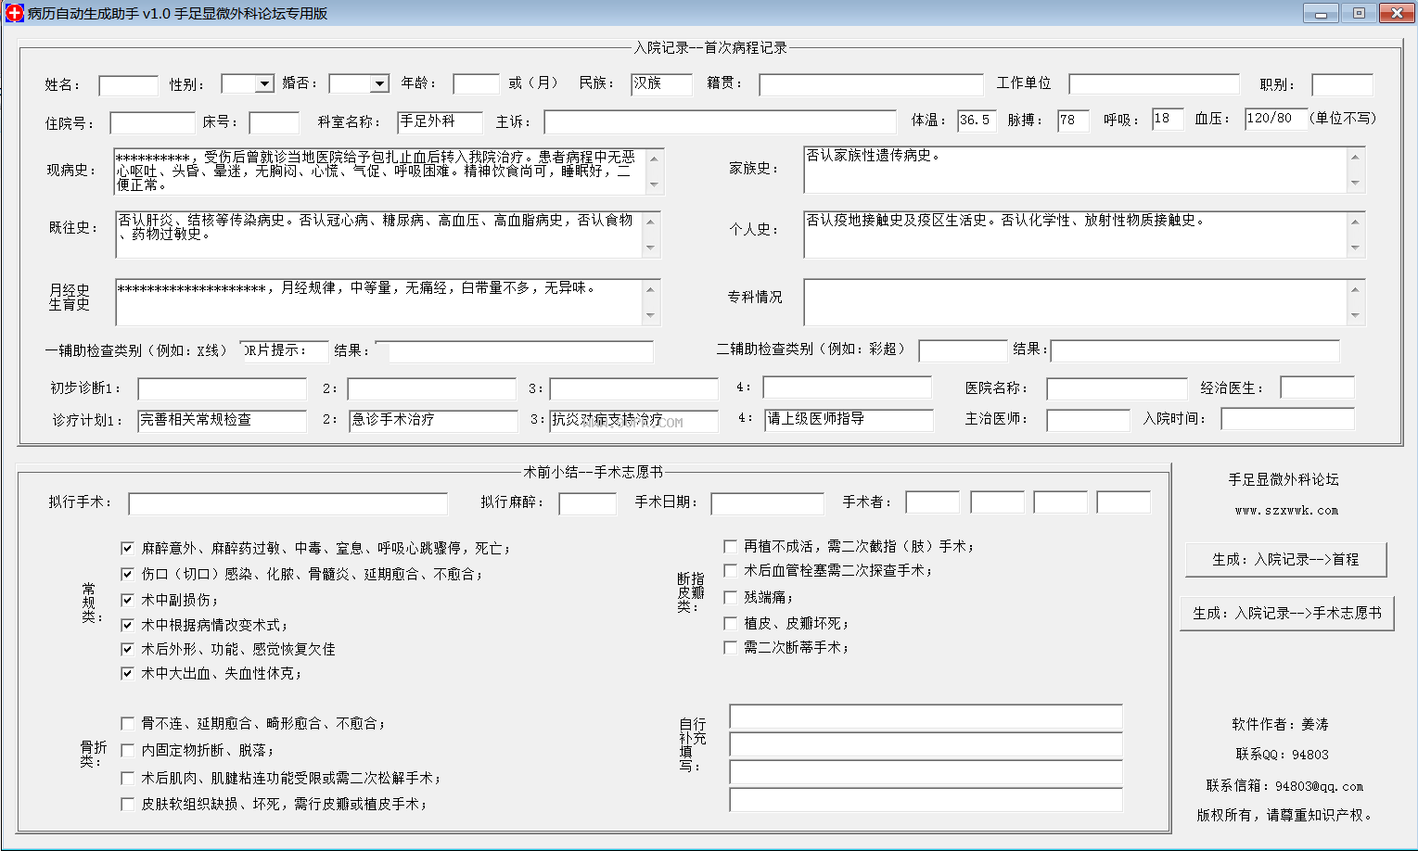Minimize the 病历自动生成助手 window

click(x=1321, y=13)
